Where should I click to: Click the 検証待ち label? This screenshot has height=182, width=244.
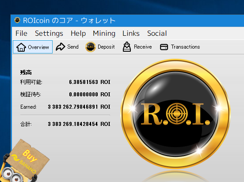30,94
